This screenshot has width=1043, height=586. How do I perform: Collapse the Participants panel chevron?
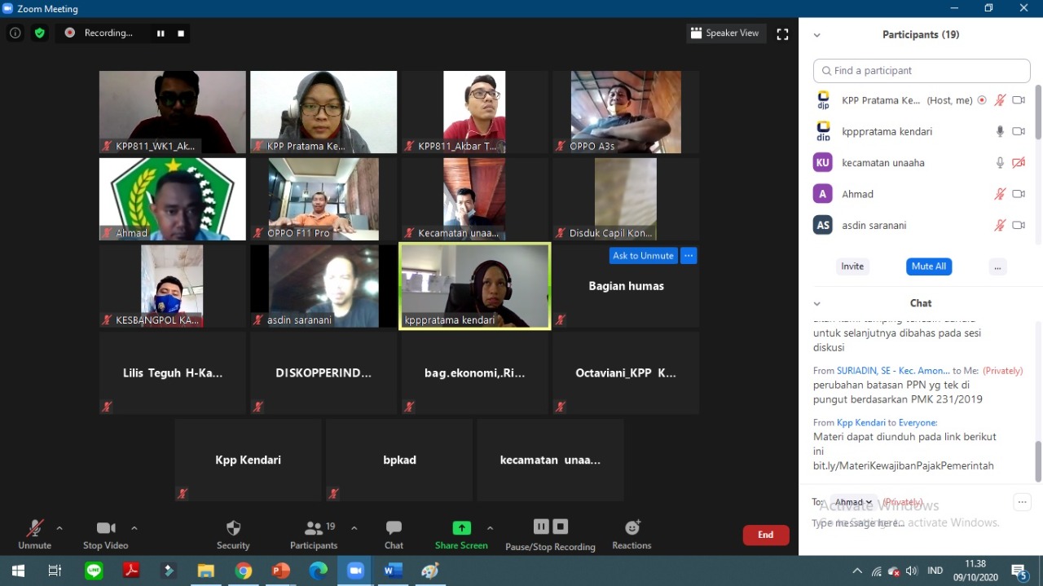(816, 35)
